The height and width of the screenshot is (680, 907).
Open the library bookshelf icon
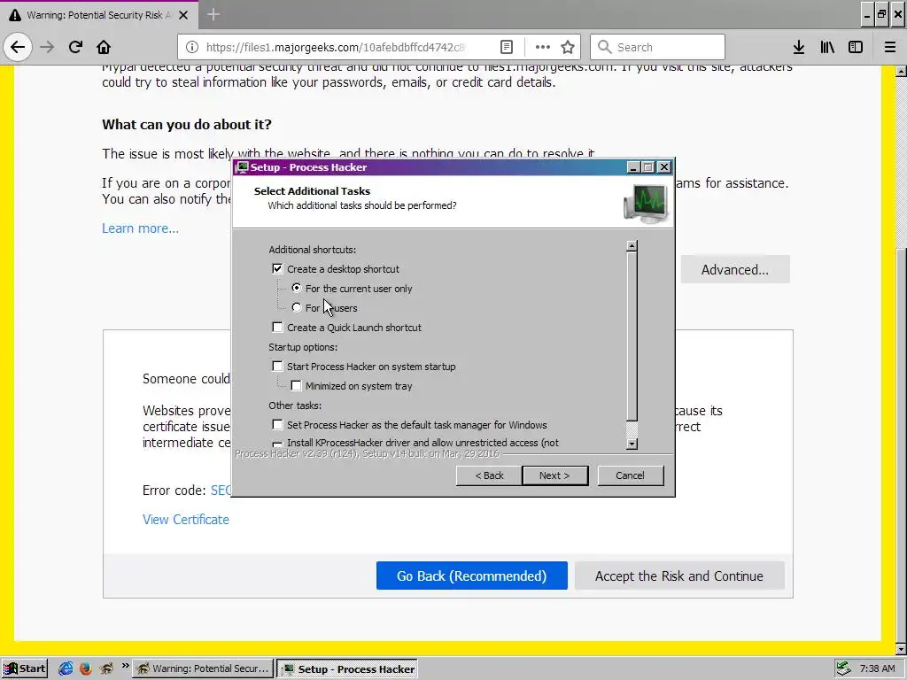(827, 47)
